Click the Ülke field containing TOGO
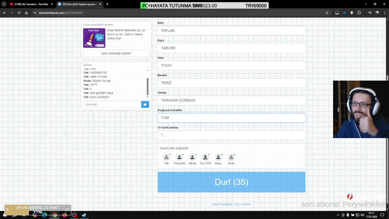Viewport: 389px width, 219px height. [231, 65]
